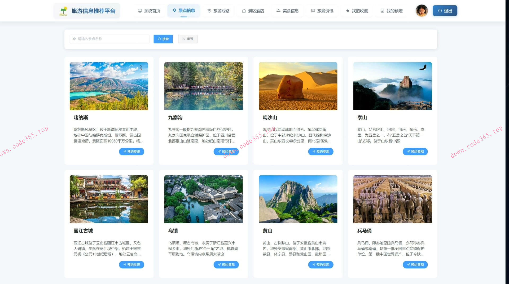The height and width of the screenshot is (284, 509).
Task: View the 我的收藏 menu item
Action: tap(357, 11)
